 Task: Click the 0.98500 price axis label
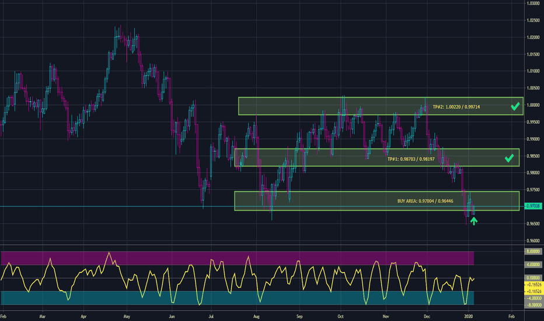click(x=533, y=156)
